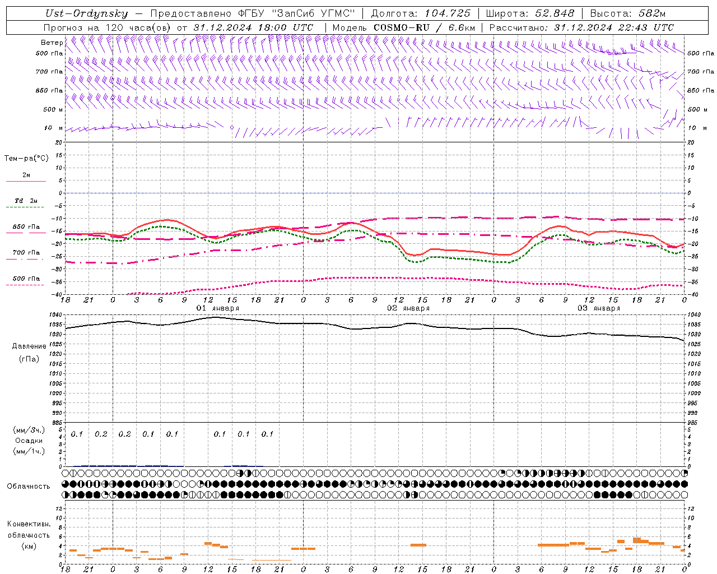Screen dimensions: 717x574
Task: Click the 500 гПа temperature legend entry
Action: point(26,279)
